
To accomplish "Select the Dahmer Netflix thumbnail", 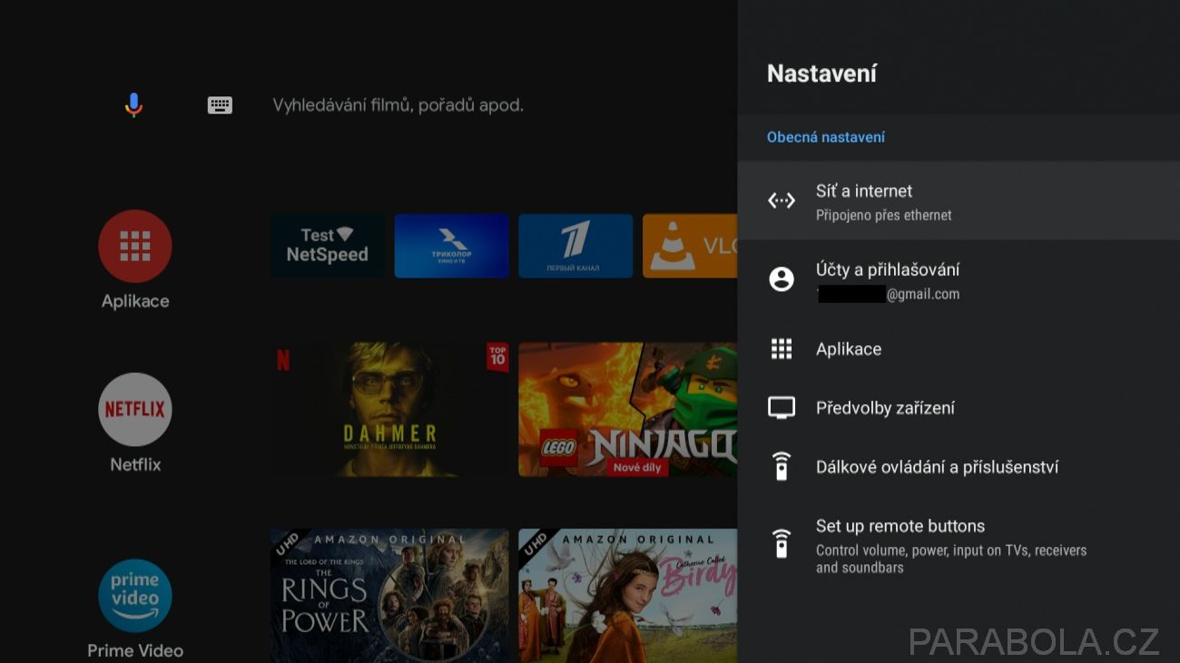I will 390,409.
